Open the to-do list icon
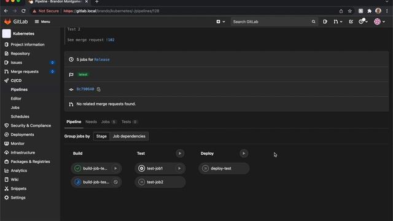This screenshot has height=221, width=393. click(x=351, y=22)
